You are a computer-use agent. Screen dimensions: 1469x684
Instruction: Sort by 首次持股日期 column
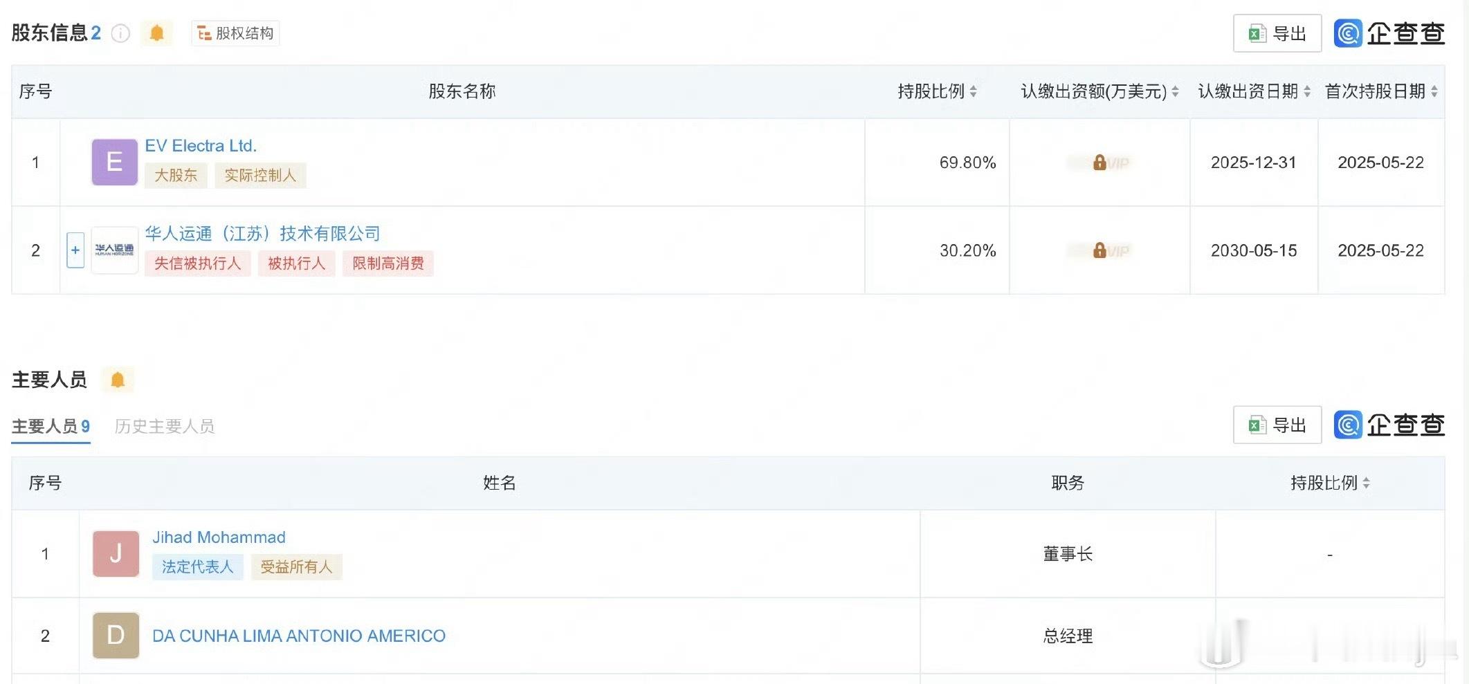click(x=1381, y=91)
